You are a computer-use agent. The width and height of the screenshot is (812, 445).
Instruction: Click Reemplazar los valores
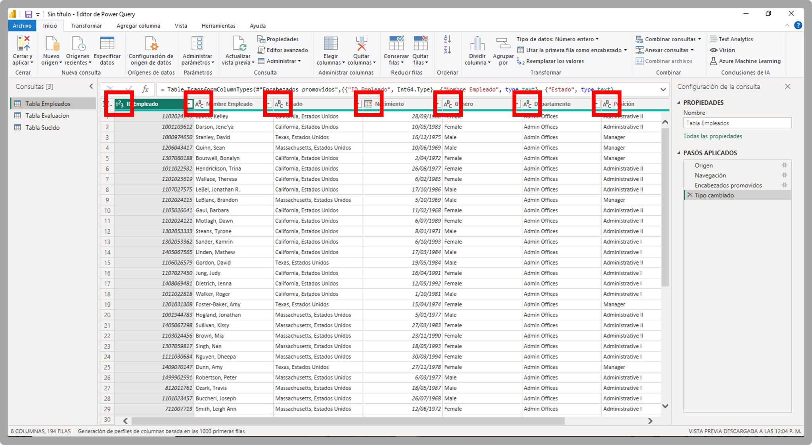tap(550, 61)
